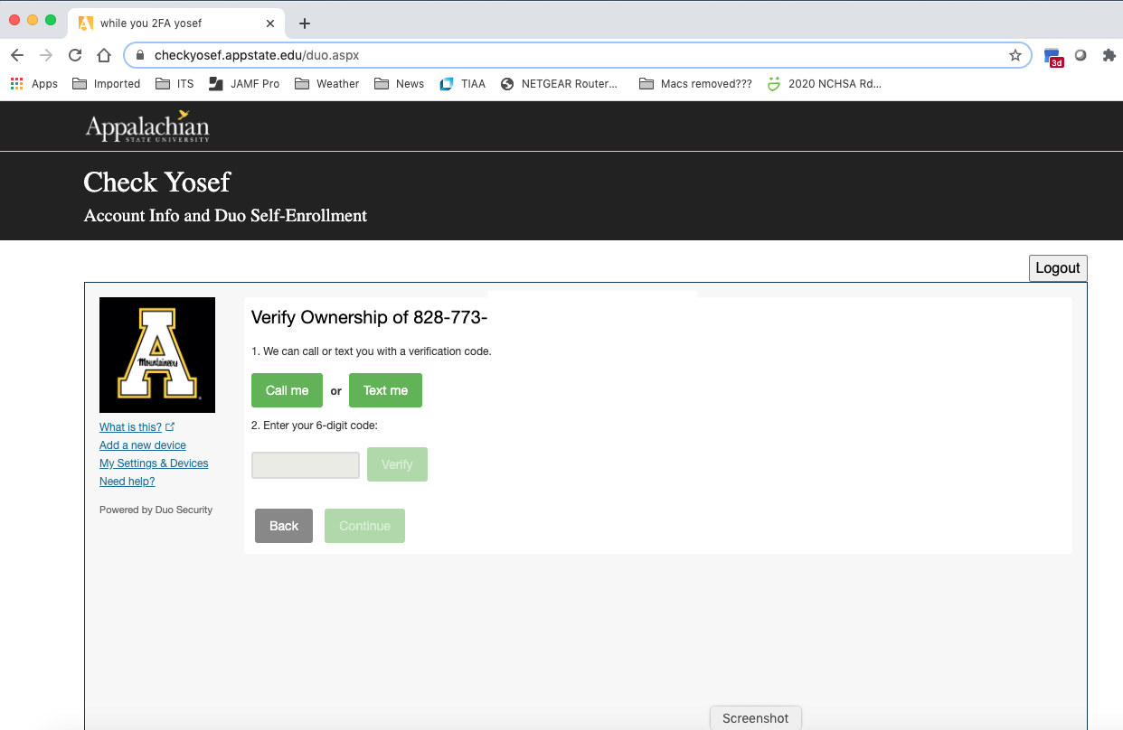Click the 'Check Yosef' page heading
Screen dimensions: 1123x730
(x=157, y=182)
